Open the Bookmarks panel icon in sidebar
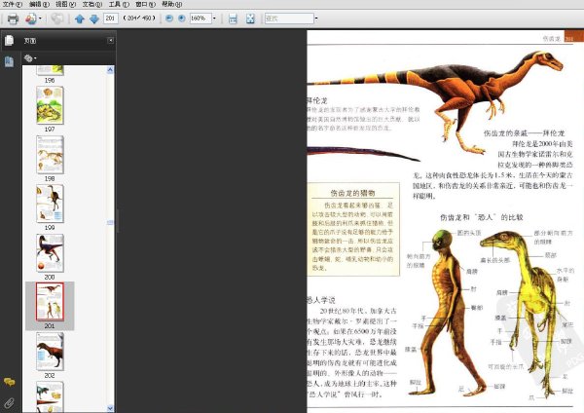 [9, 61]
